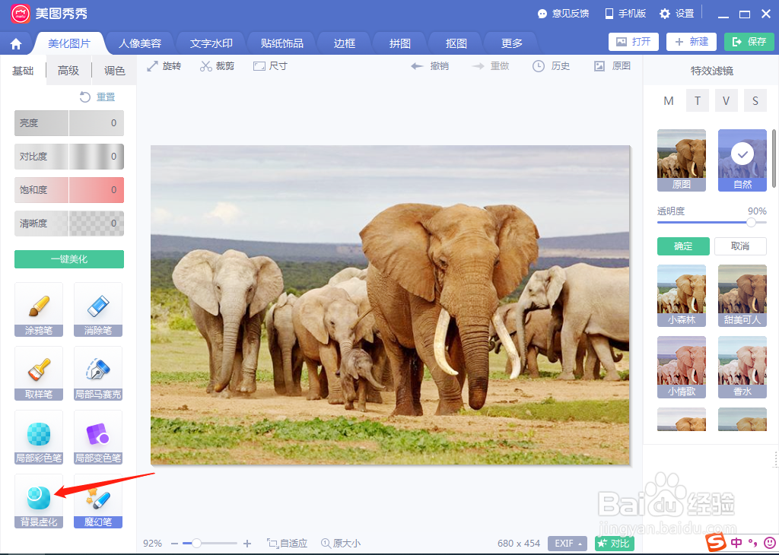
Task: Select the 局部变色笔 recolor pen tool
Action: click(98, 437)
